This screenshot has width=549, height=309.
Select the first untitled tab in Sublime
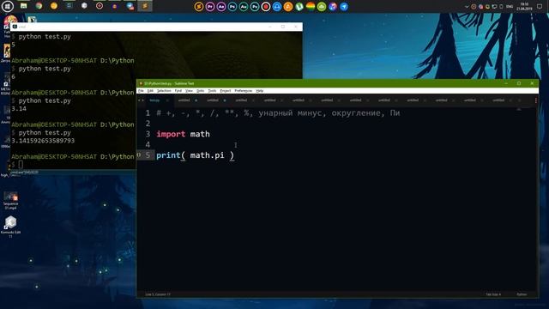point(184,100)
